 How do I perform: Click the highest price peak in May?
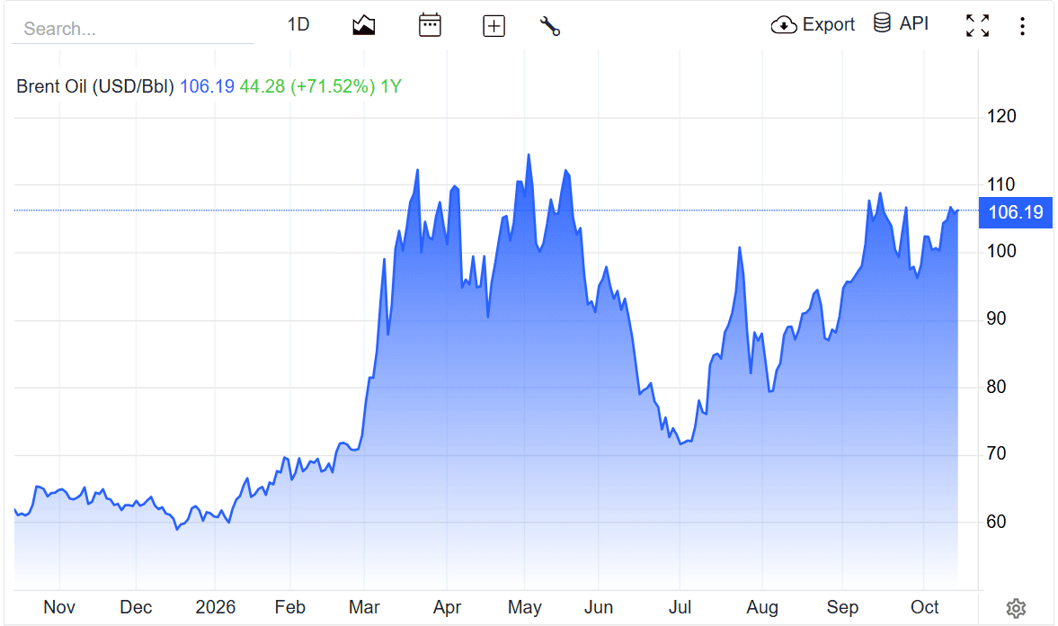(529, 156)
